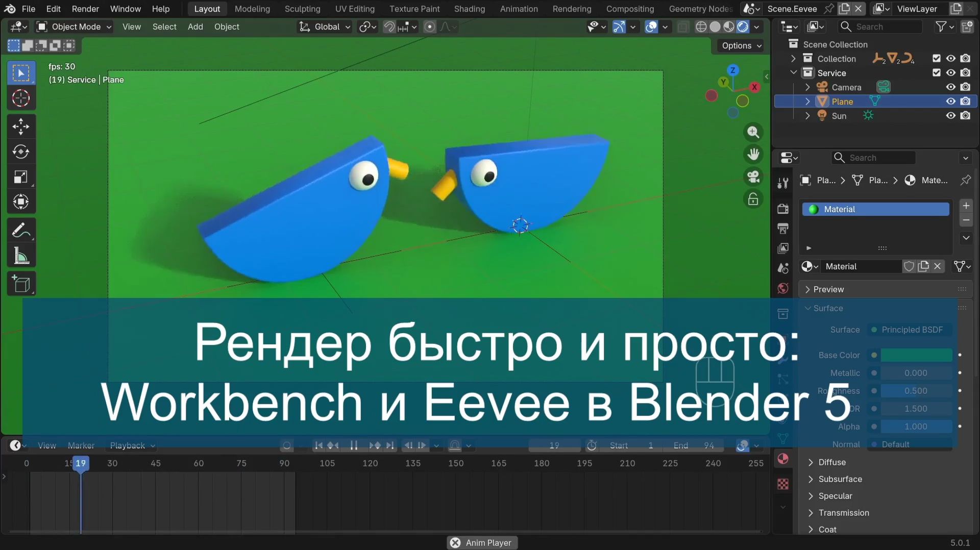Image resolution: width=980 pixels, height=550 pixels.
Task: Pick the Add Cube tool
Action: tap(21, 284)
